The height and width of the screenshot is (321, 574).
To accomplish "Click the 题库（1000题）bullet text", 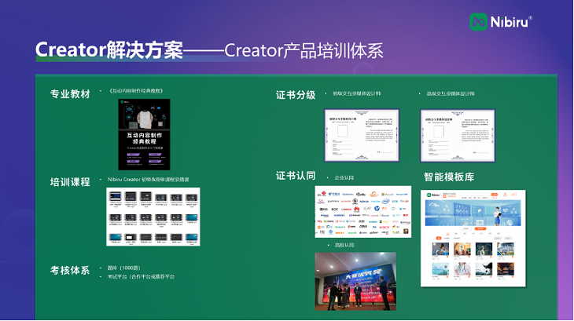I will [x=124, y=268].
